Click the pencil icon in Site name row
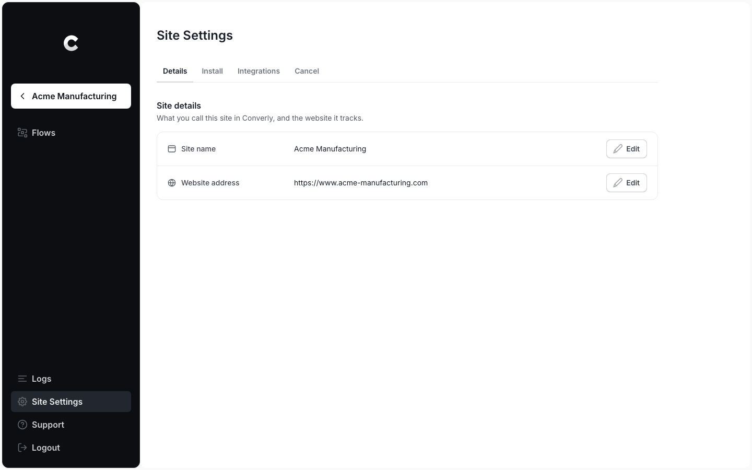 (x=618, y=149)
